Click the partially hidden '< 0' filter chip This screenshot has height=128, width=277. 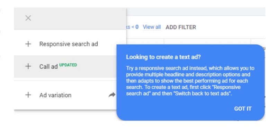(x=132, y=27)
